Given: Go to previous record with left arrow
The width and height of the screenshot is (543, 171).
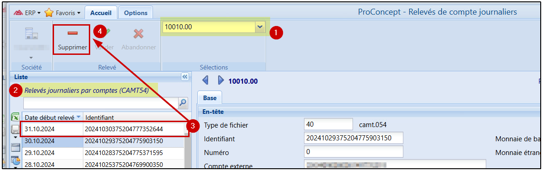Looking at the screenshot, I should tap(206, 80).
